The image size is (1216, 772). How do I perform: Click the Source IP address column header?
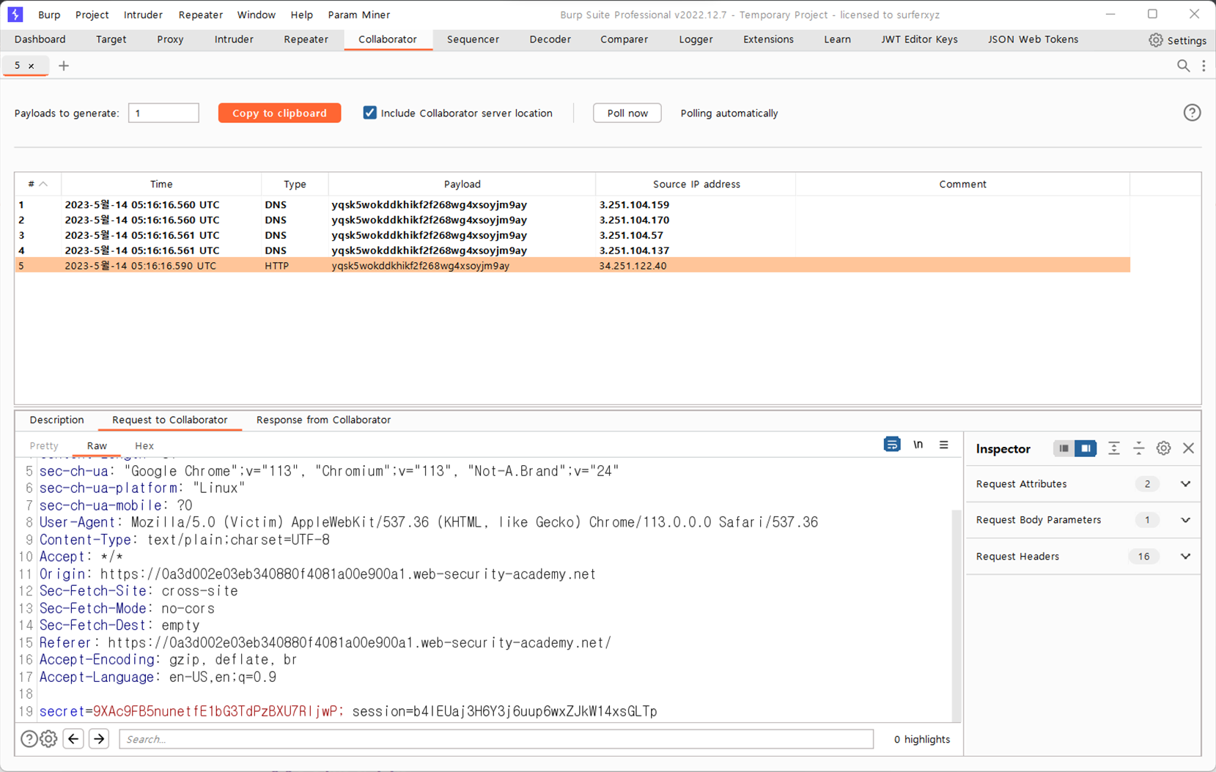pyautogui.click(x=696, y=184)
